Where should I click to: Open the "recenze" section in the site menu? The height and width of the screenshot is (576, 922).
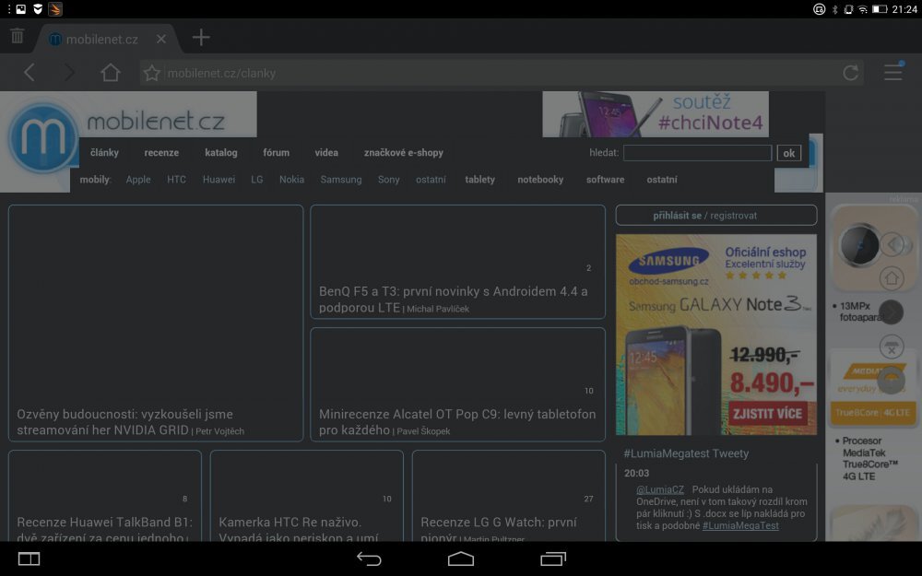coord(160,152)
